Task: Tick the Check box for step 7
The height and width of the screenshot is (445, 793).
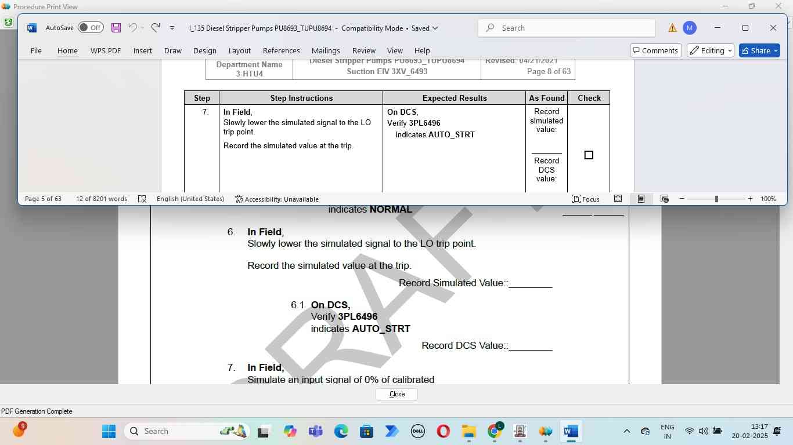Action: pos(589,155)
